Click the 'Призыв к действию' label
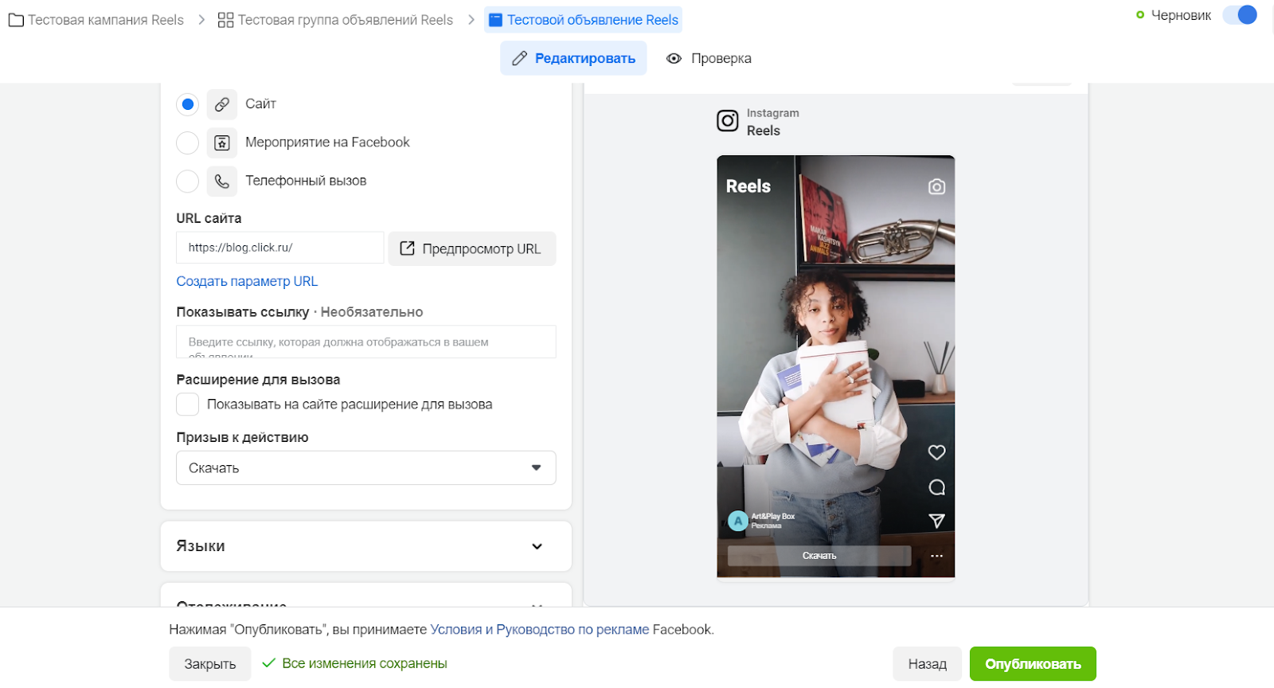 (x=242, y=437)
